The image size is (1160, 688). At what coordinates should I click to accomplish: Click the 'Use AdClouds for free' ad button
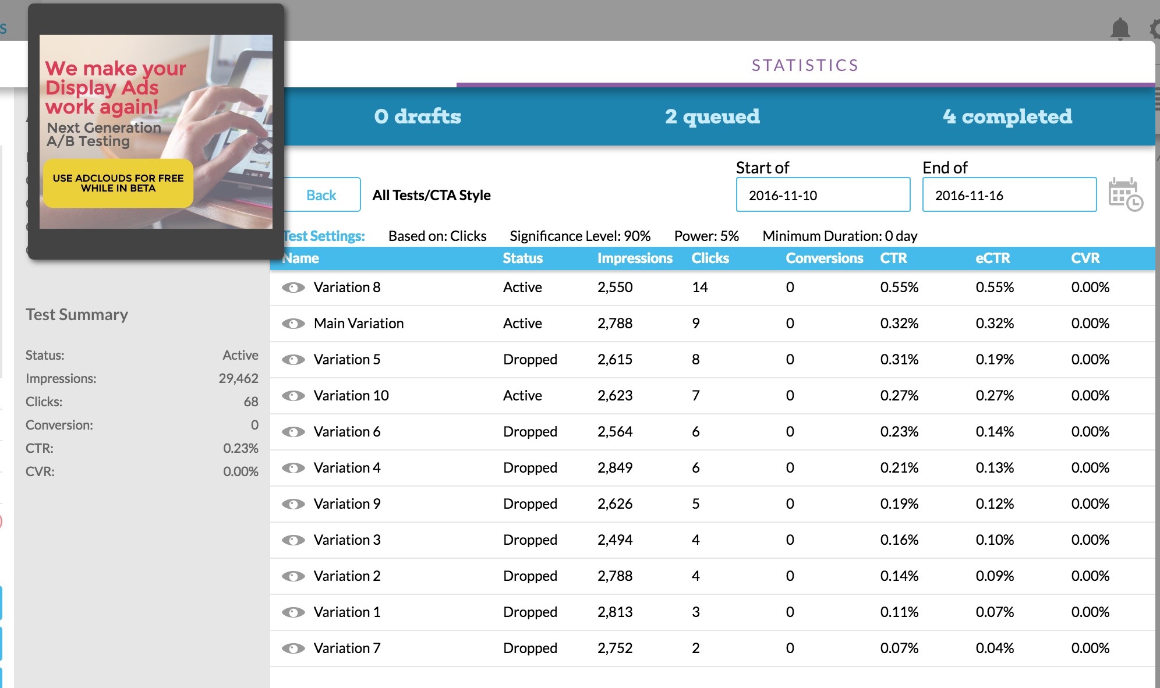(118, 183)
